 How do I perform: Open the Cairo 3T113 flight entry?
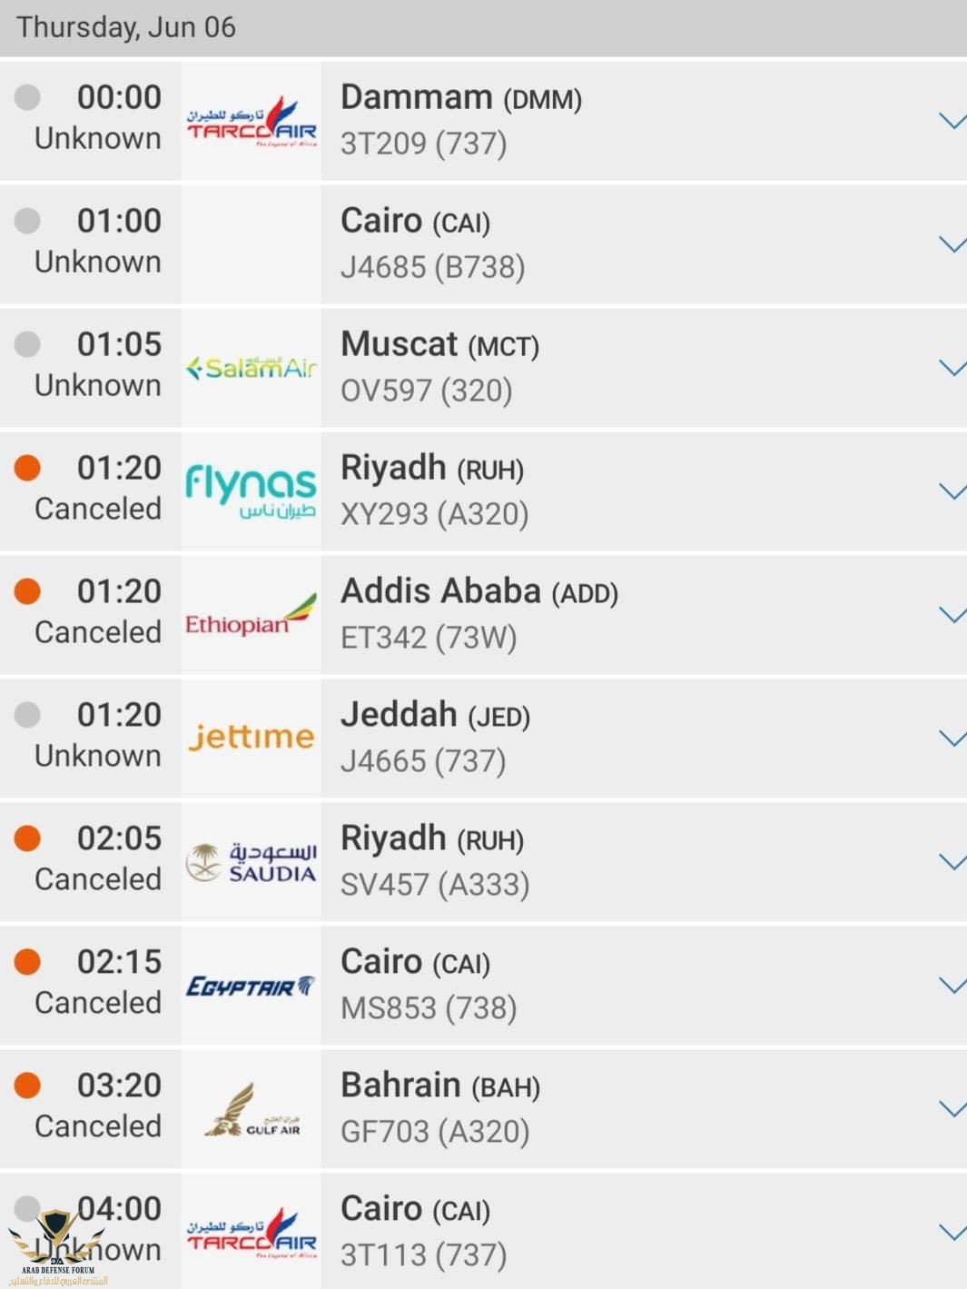[x=483, y=1231]
